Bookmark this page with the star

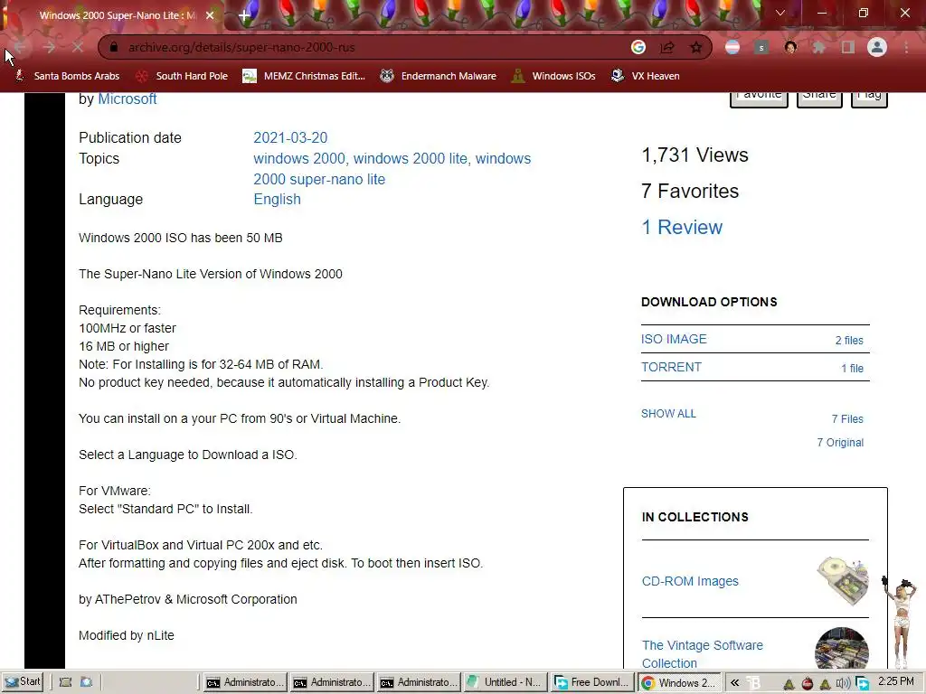point(696,47)
